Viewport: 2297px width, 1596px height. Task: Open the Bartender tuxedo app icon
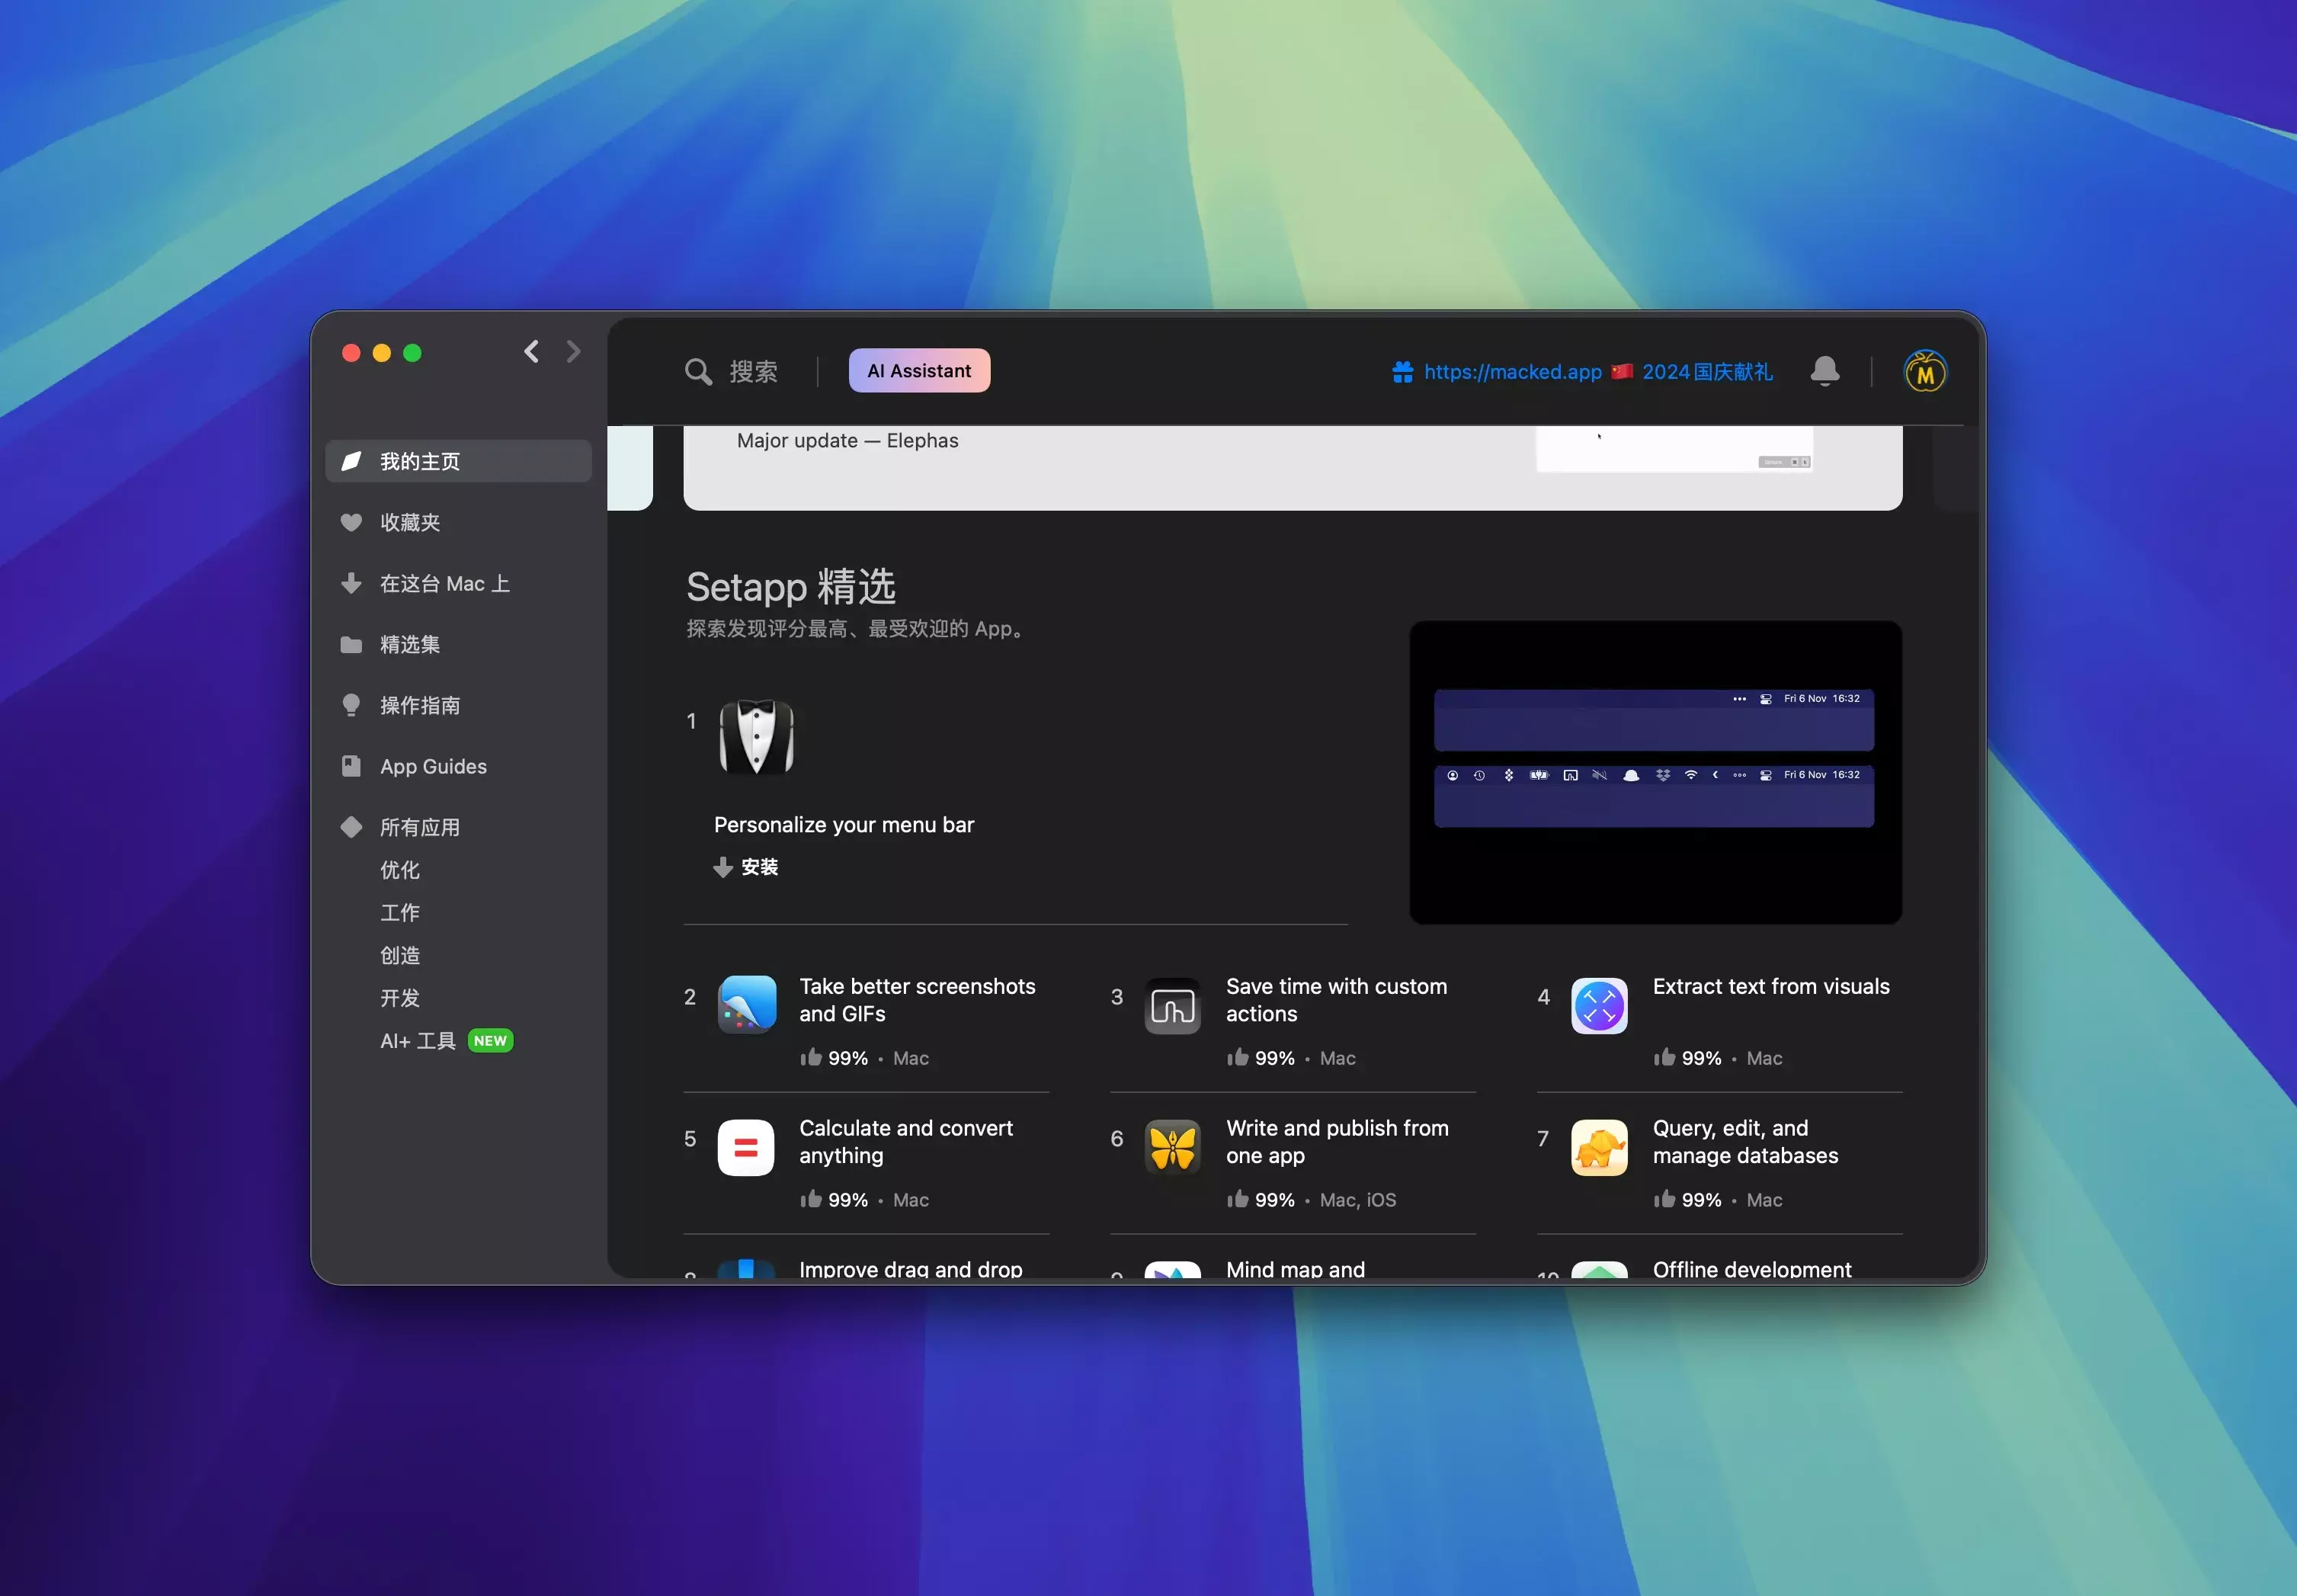click(756, 737)
